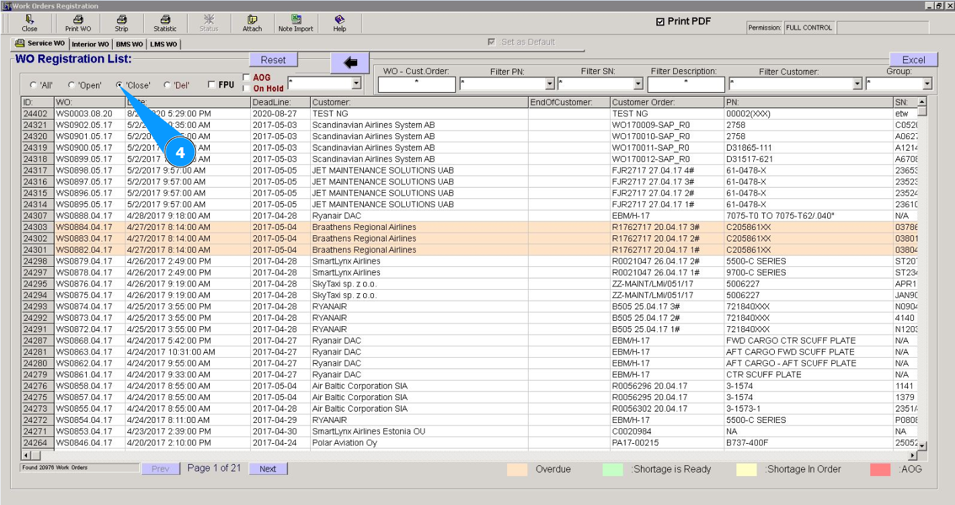
Task: Click the Shortage is Ready green swatch
Action: tap(613, 469)
